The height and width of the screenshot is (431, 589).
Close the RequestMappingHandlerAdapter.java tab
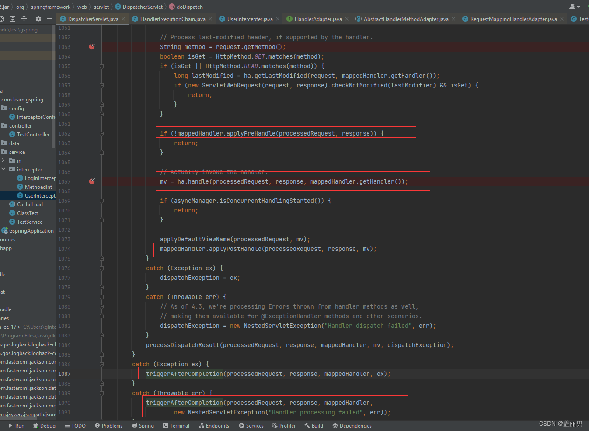point(562,19)
